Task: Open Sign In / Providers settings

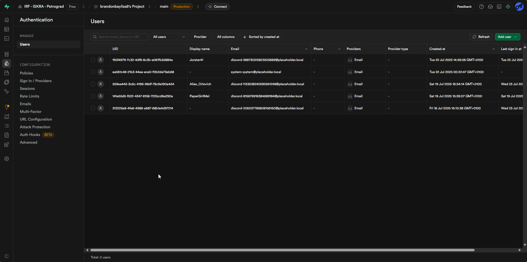Action: pyautogui.click(x=36, y=81)
